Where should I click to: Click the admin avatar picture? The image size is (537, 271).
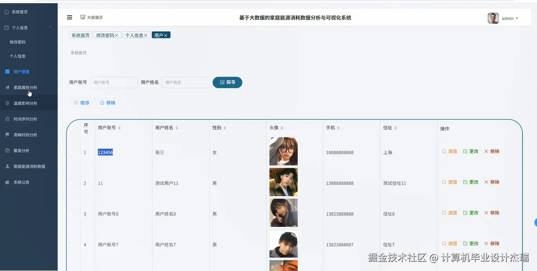[493, 18]
